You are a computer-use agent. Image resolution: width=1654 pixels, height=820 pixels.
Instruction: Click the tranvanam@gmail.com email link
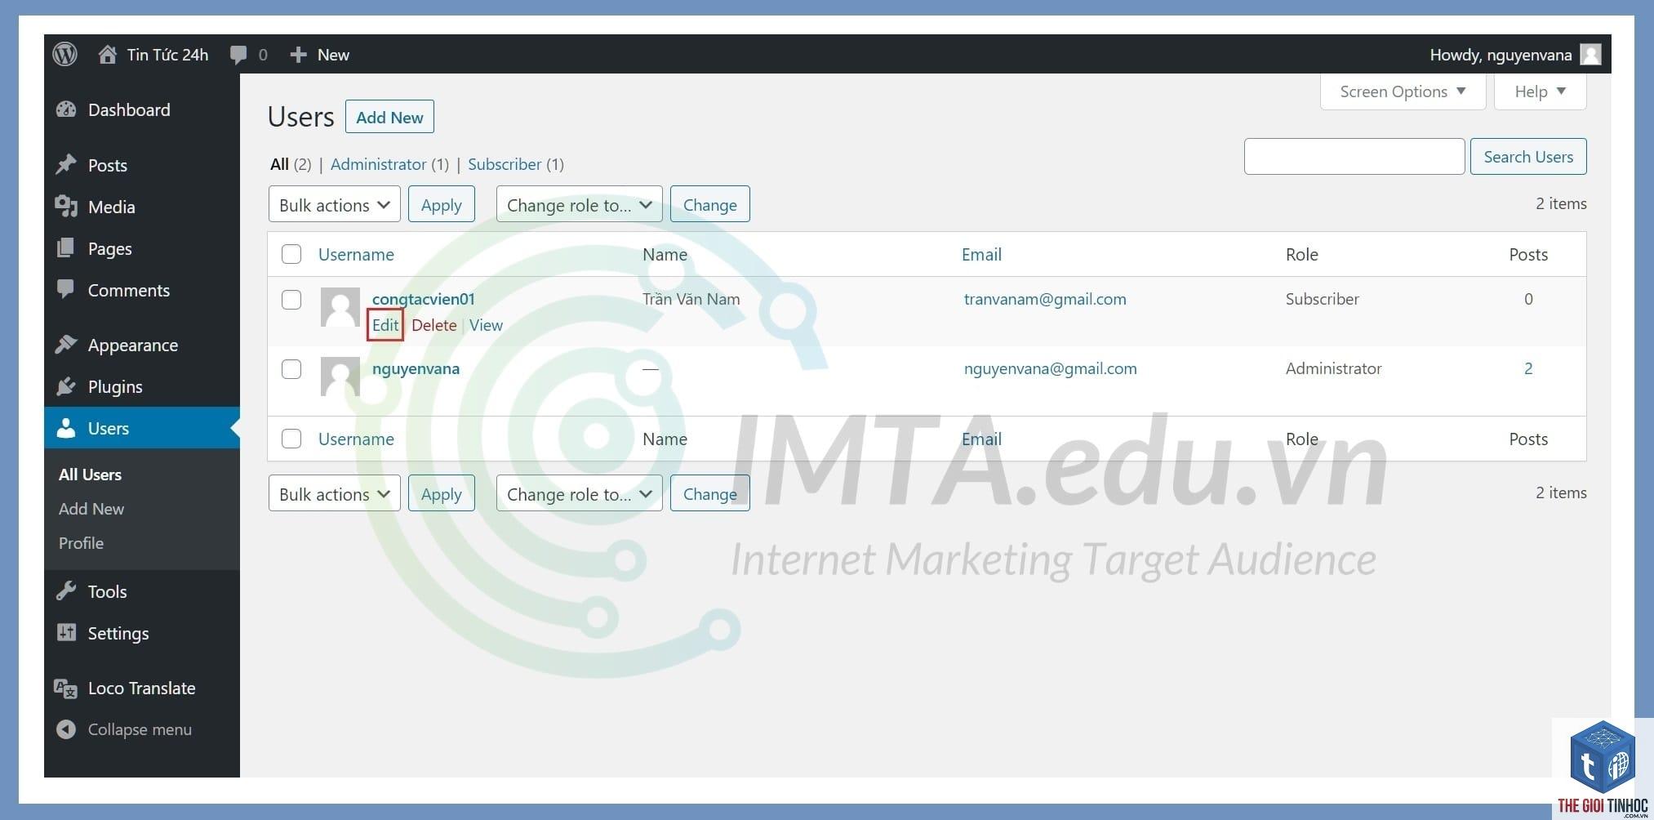point(1045,299)
